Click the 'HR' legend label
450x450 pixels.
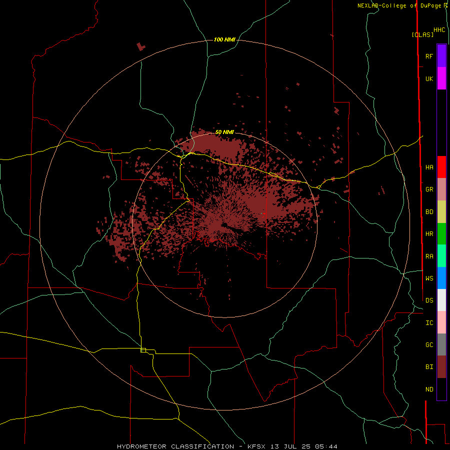click(x=429, y=234)
